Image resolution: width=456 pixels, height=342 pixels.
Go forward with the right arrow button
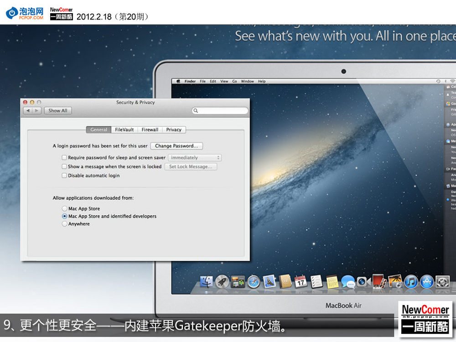point(36,110)
